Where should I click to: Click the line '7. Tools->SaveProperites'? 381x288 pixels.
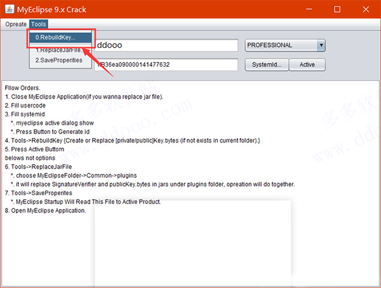point(39,193)
